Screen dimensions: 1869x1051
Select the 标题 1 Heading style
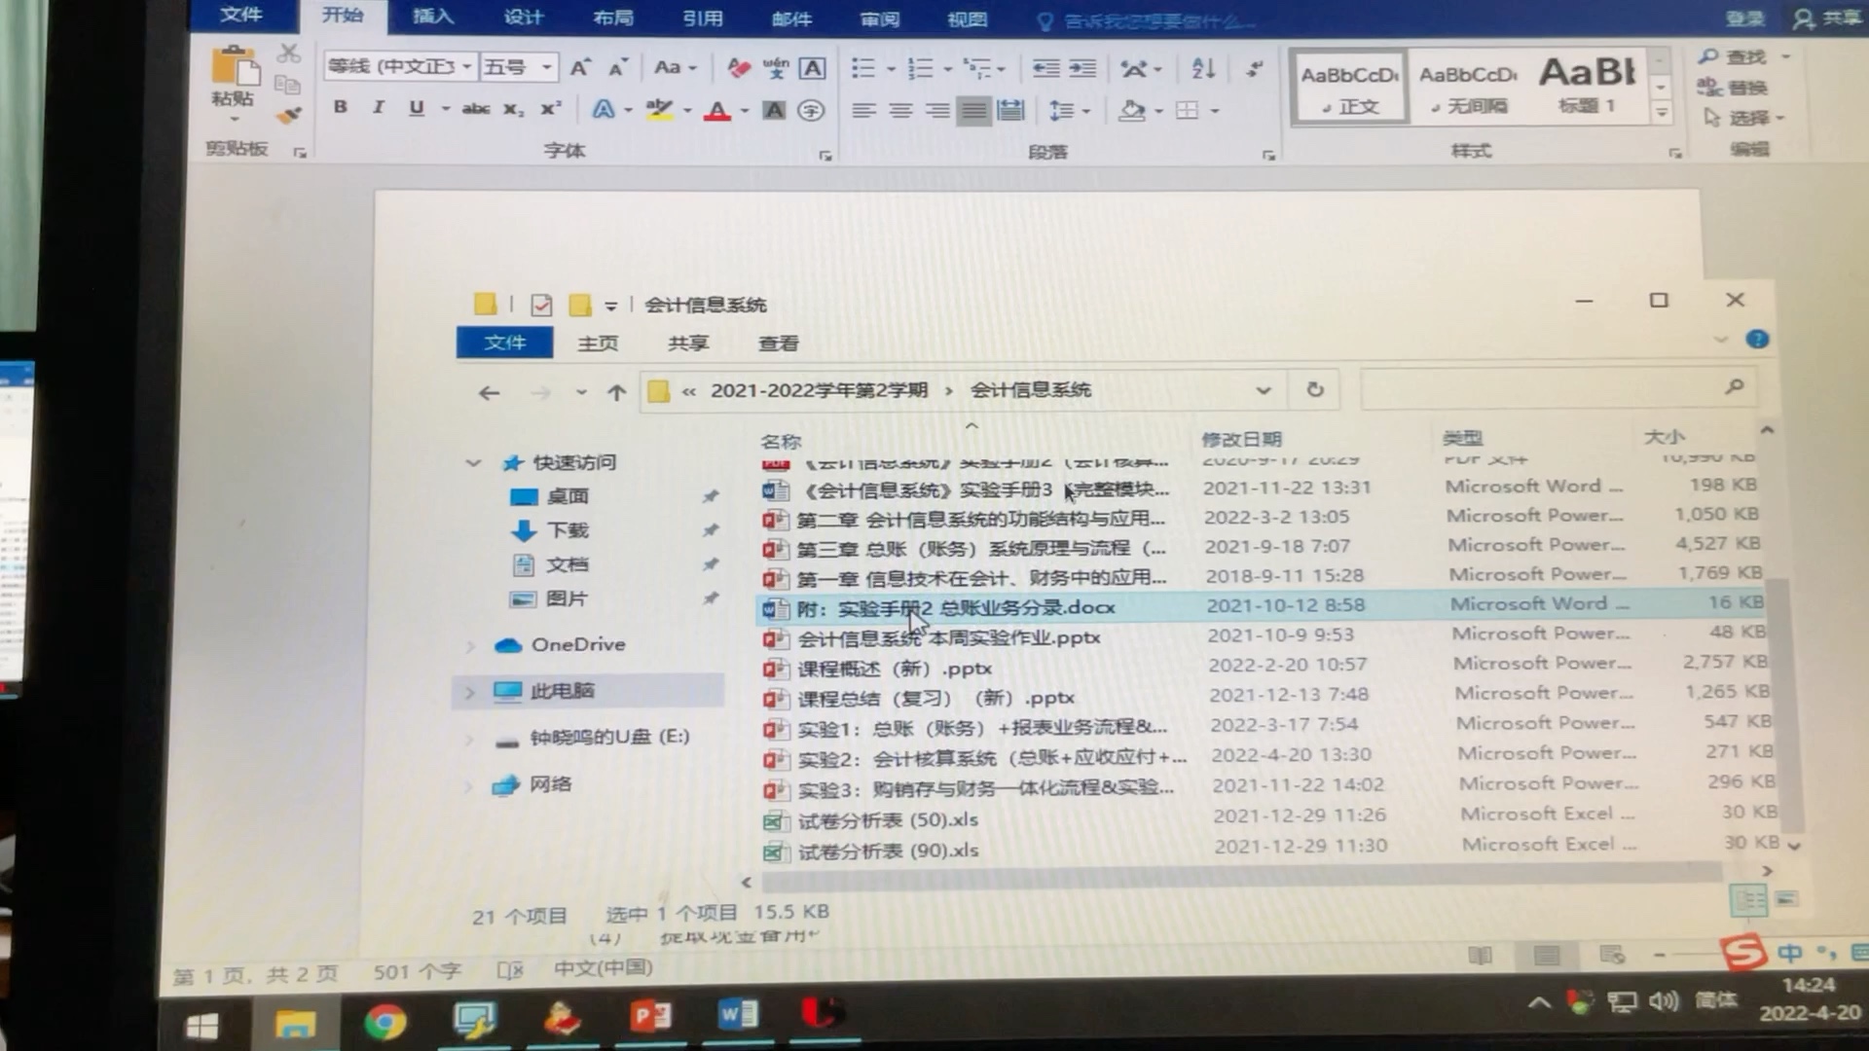[1587, 86]
